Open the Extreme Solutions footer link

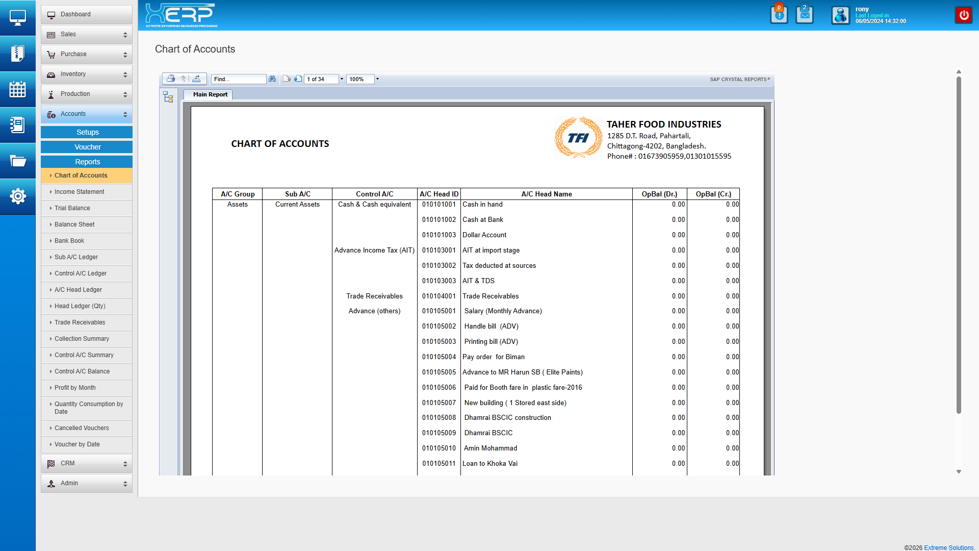click(948, 547)
